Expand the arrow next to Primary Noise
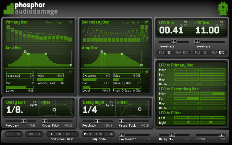The width and height of the screenshot is (232, 145). (66, 72)
